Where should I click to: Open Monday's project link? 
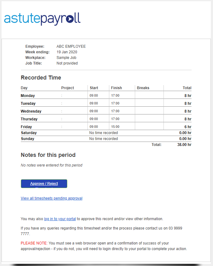62,95
